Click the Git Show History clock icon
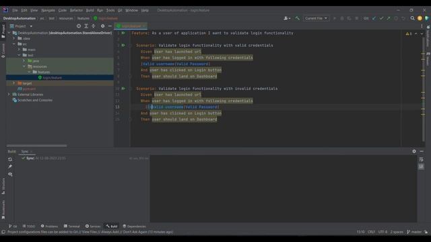This screenshot has height=242, width=431. click(x=396, y=18)
